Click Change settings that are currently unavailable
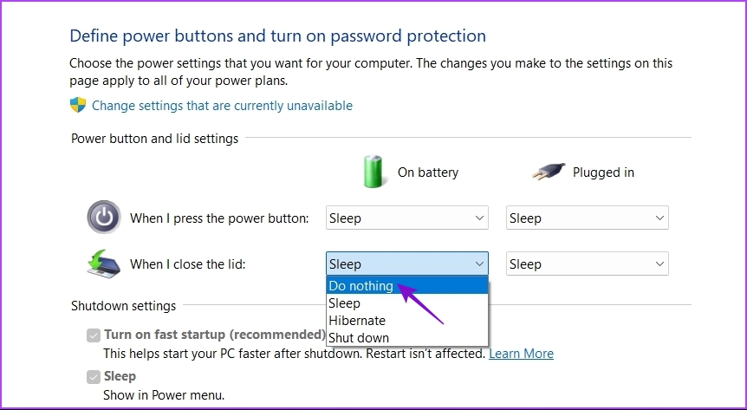Image resolution: width=747 pixels, height=410 pixels. click(222, 106)
